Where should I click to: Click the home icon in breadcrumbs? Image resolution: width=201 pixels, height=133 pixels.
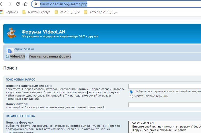tap(7, 56)
